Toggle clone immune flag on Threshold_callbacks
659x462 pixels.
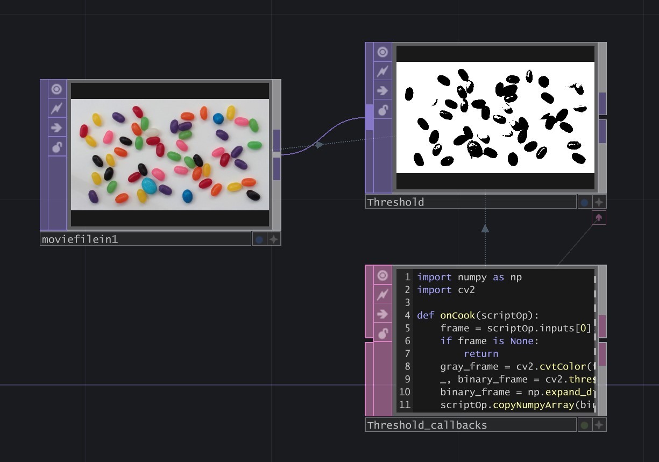[382, 295]
